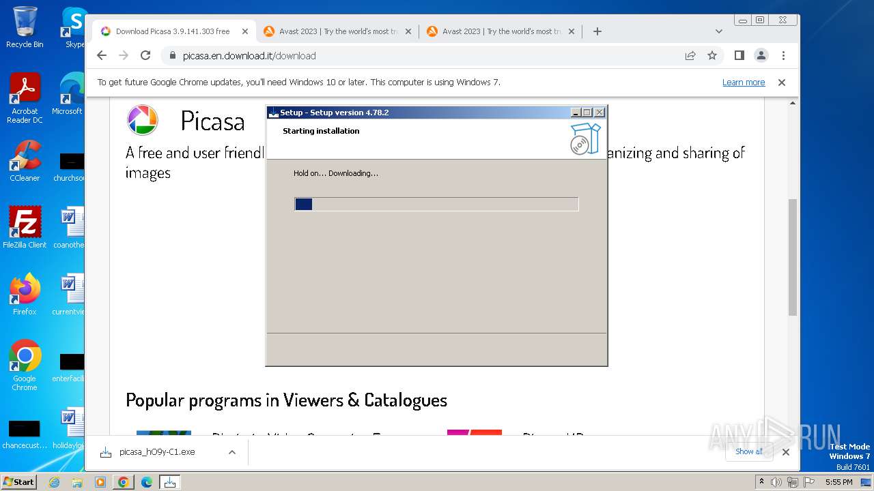
Task: Click Show all downloads button
Action: [749, 451]
